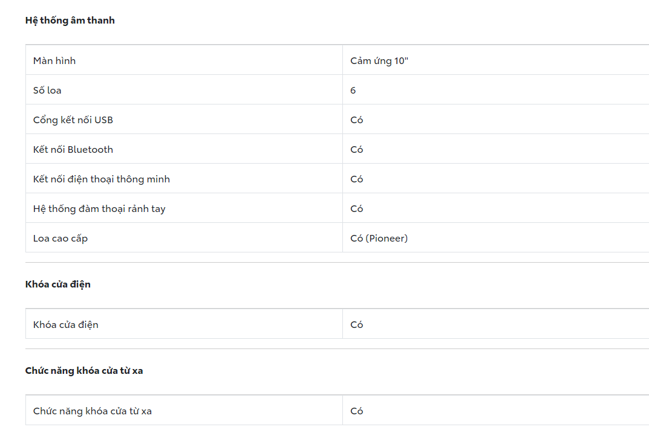Viewport: 649px width, 427px height.
Task: Click "Có" value for hands-free calling row
Action: 357,208
